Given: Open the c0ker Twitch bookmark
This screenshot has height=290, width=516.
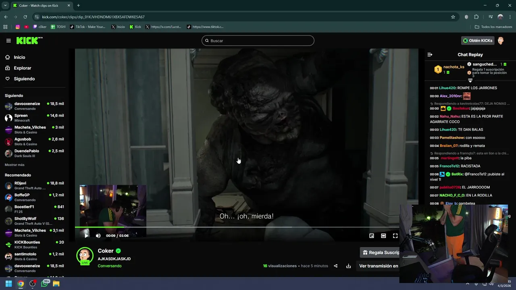Looking at the screenshot, I should [x=40, y=27].
